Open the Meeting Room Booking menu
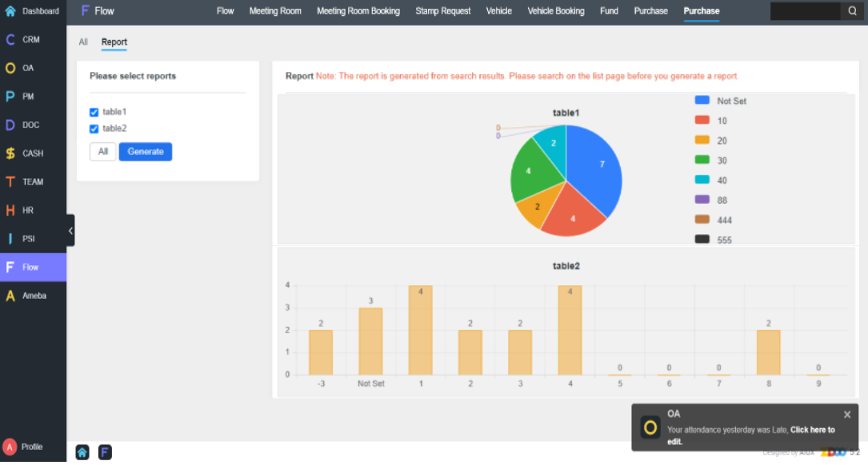868x465 pixels. click(x=358, y=11)
